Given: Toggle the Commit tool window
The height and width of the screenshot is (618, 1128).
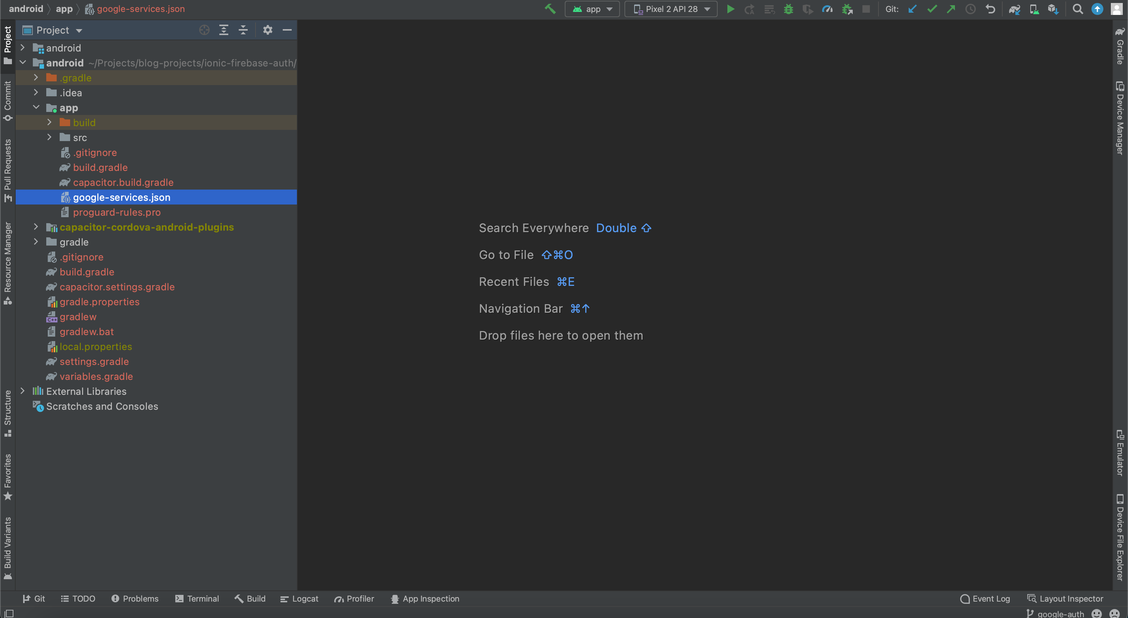Looking at the screenshot, I should (x=7, y=101).
